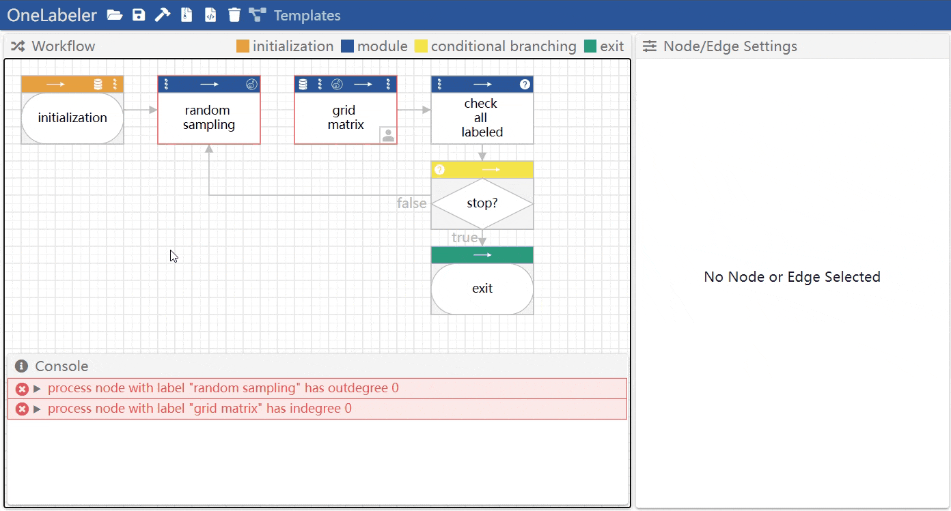Viewport: 951px width, 511px height.
Task: Click the save disk icon
Action: point(139,15)
